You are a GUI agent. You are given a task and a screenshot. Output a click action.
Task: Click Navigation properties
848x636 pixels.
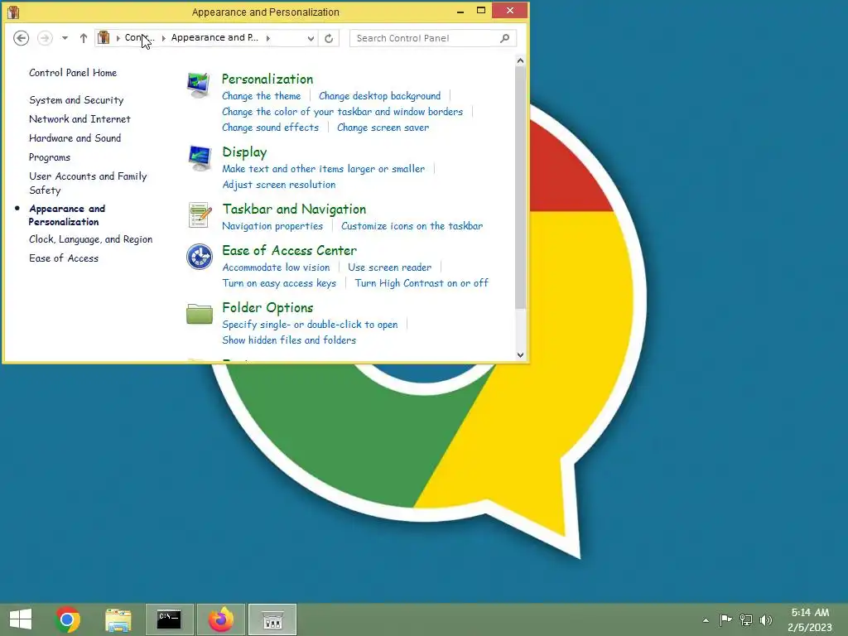pos(272,226)
